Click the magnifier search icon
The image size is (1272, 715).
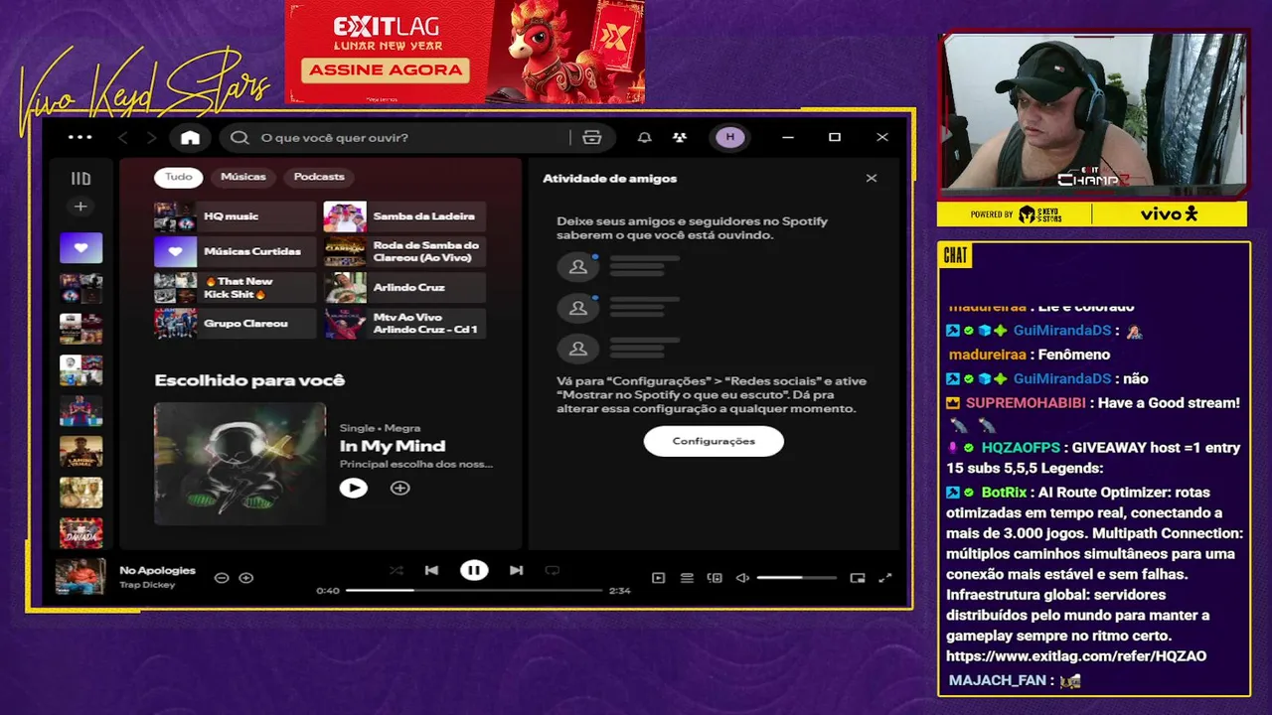239,138
